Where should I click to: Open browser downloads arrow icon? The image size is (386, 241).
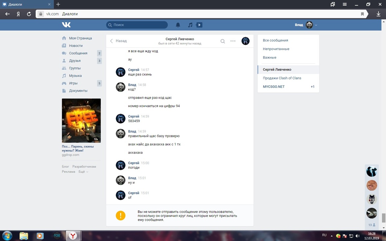tap(378, 14)
